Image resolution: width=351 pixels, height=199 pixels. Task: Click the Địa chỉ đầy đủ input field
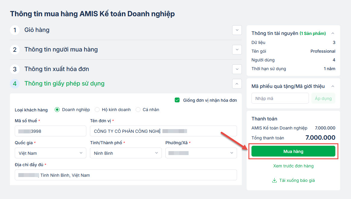[126, 175]
